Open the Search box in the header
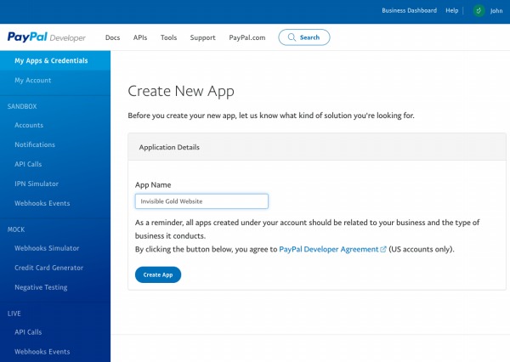The width and height of the screenshot is (510, 362). pos(303,37)
